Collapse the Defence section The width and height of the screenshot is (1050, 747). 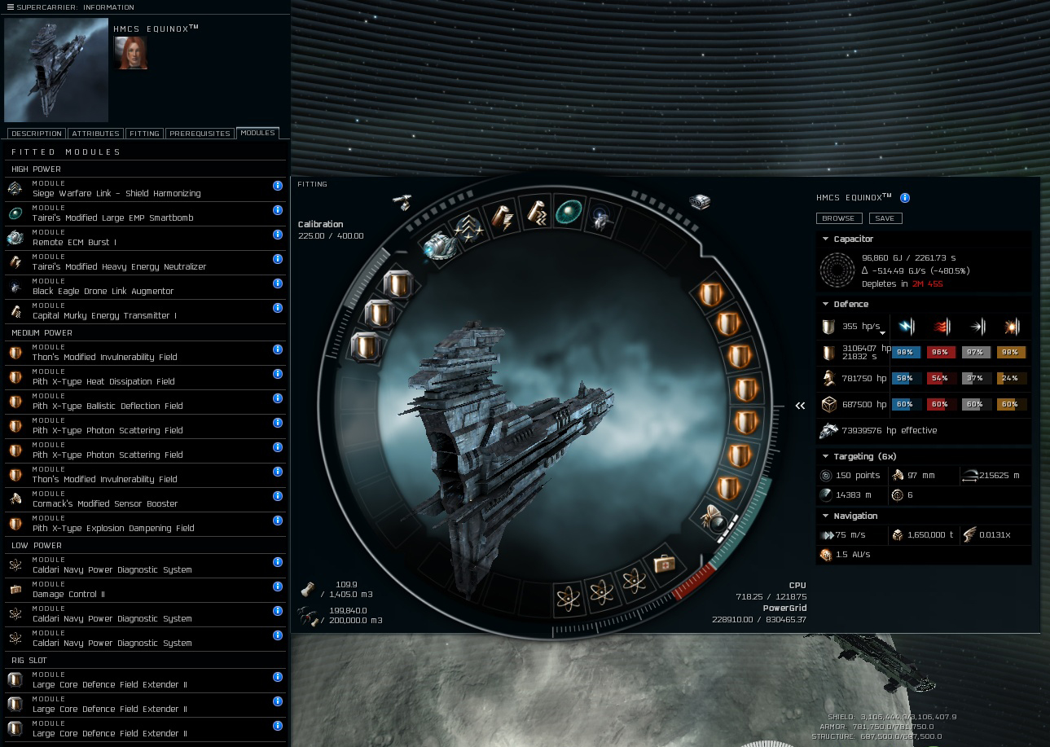pyautogui.click(x=825, y=304)
